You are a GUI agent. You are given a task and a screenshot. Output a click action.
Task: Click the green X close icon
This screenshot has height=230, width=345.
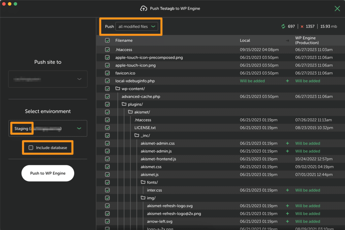coord(337,8)
